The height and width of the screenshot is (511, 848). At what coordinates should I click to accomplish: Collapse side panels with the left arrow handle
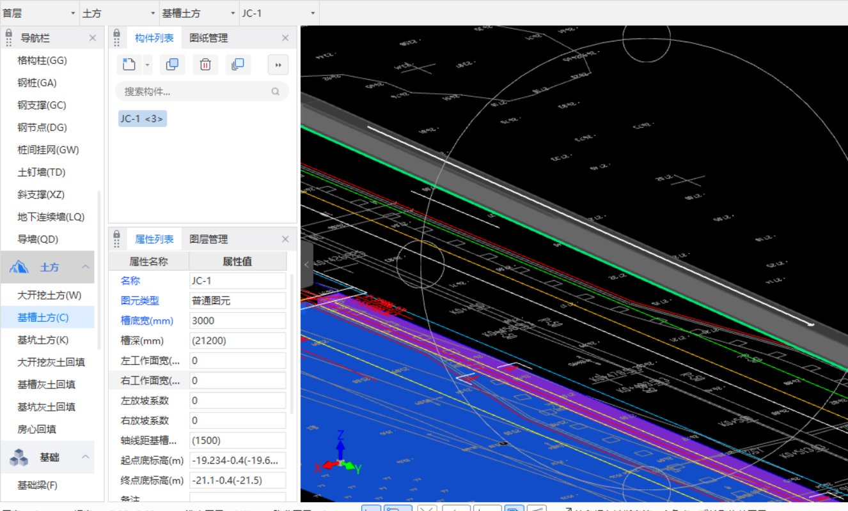[306, 264]
